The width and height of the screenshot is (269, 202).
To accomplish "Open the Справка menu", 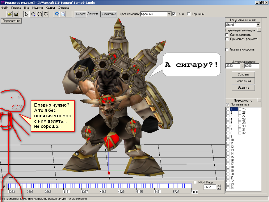I will (x=64, y=8).
